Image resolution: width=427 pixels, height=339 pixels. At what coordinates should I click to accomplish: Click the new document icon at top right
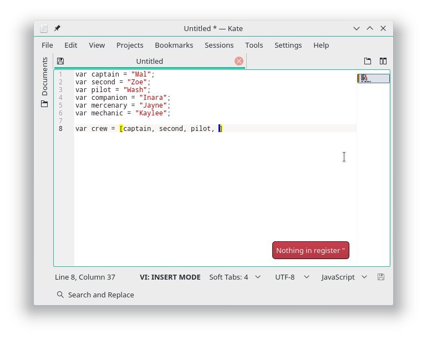pos(367,61)
